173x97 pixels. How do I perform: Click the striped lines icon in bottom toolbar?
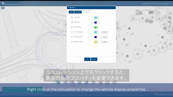click(72, 82)
